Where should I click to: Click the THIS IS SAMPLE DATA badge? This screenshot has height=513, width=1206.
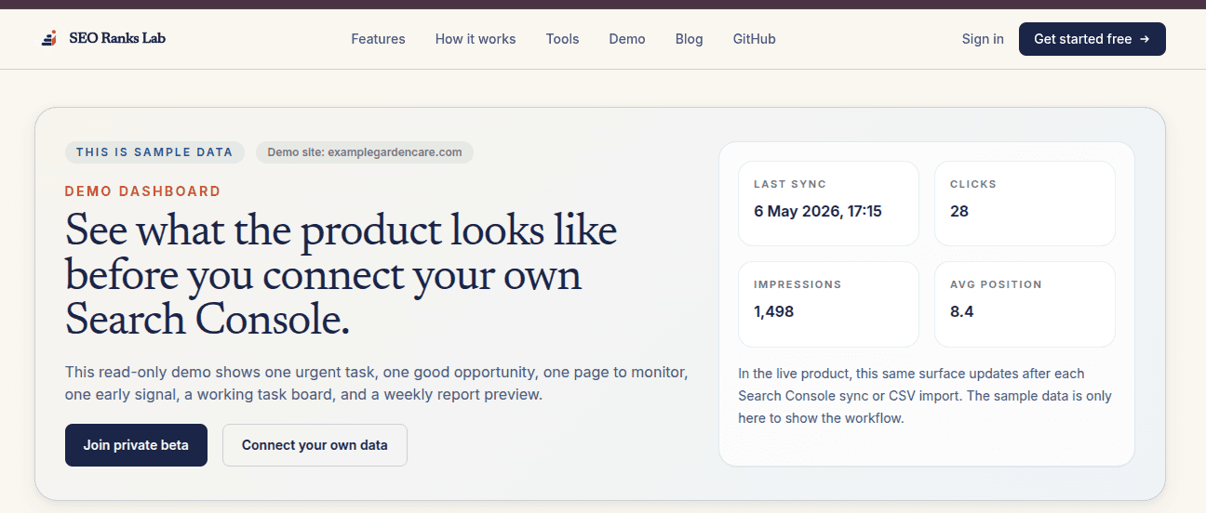(x=155, y=152)
